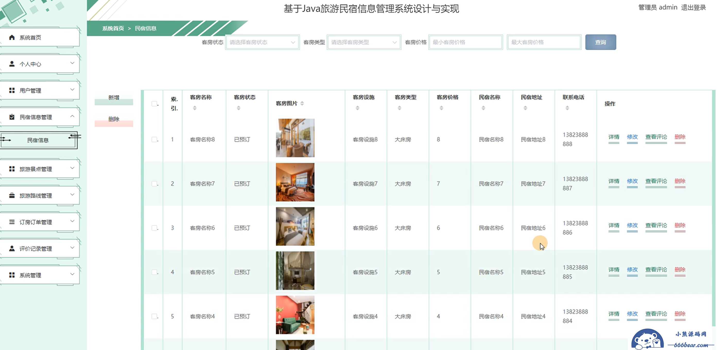Click the 最小客房价格 input field
This screenshot has height=350, width=720.
point(465,42)
